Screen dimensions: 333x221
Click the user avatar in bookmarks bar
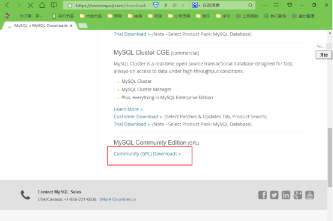tap(7, 16)
